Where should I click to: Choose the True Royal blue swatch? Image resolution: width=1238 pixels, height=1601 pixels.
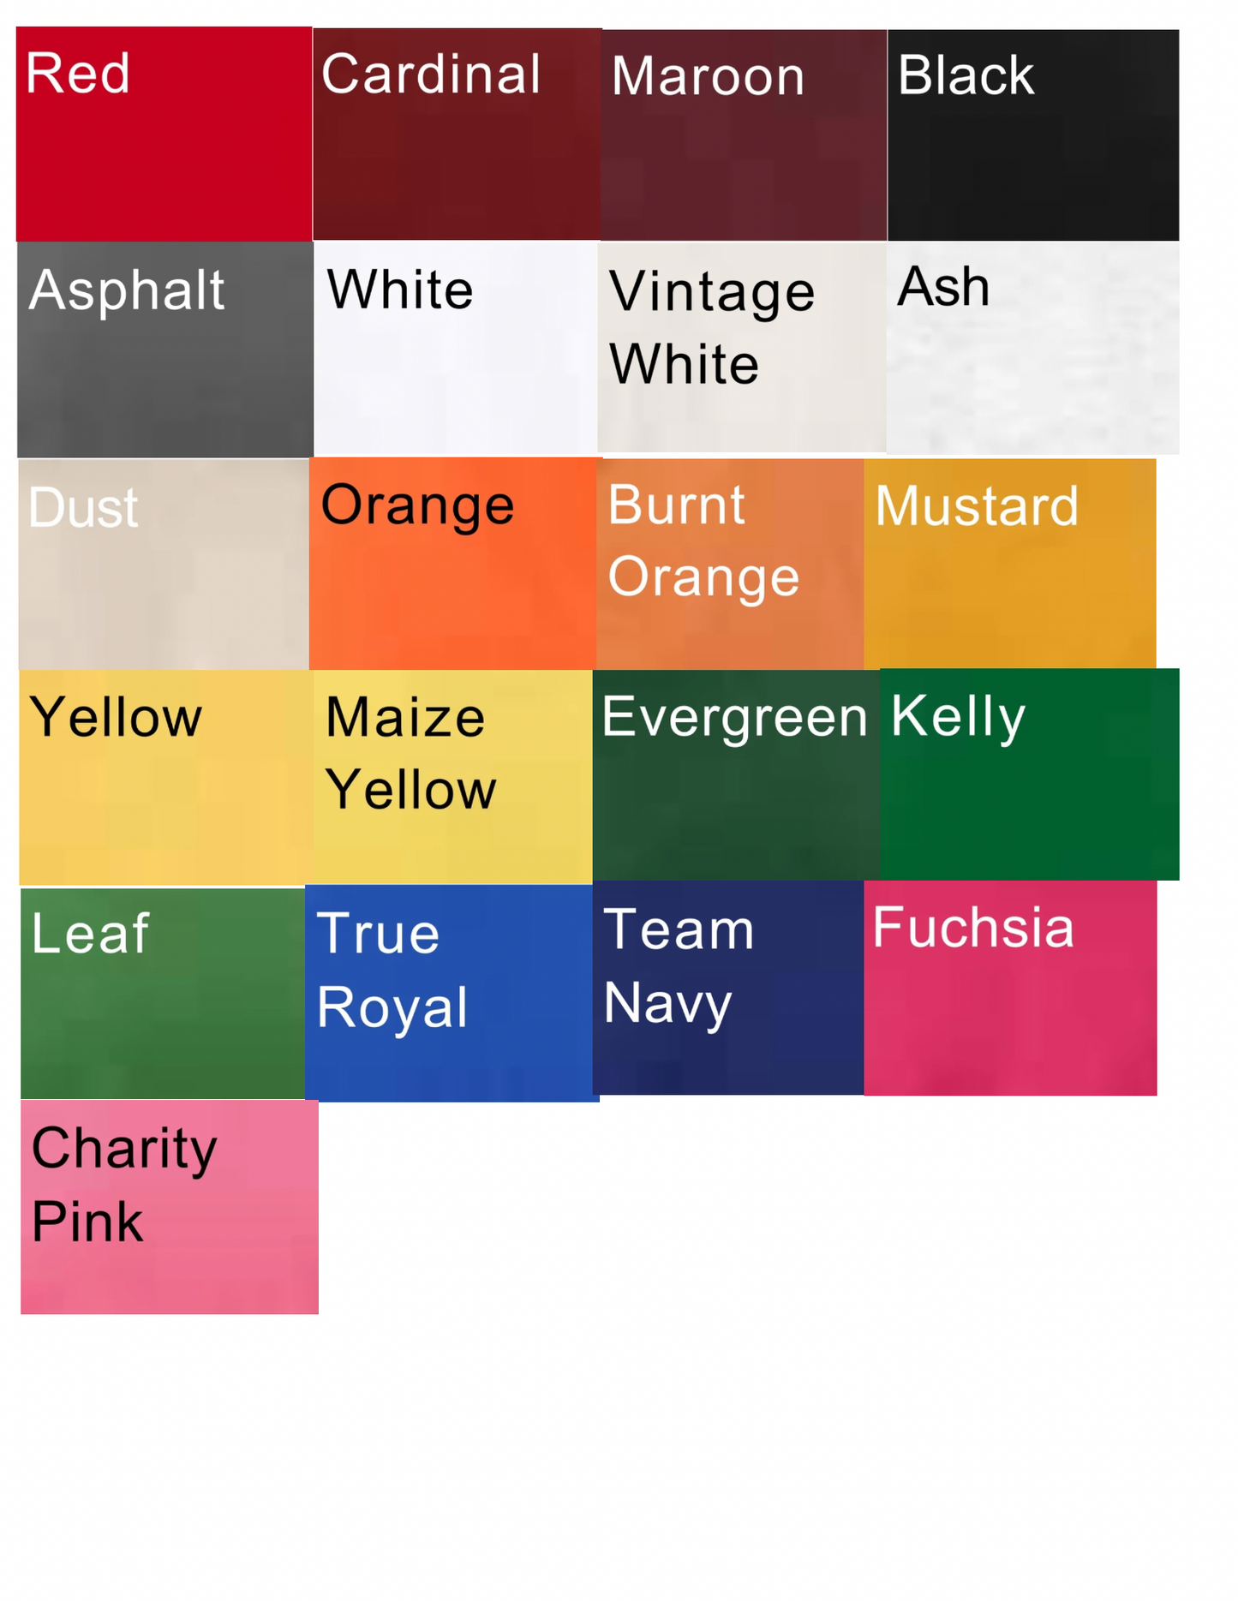click(452, 994)
